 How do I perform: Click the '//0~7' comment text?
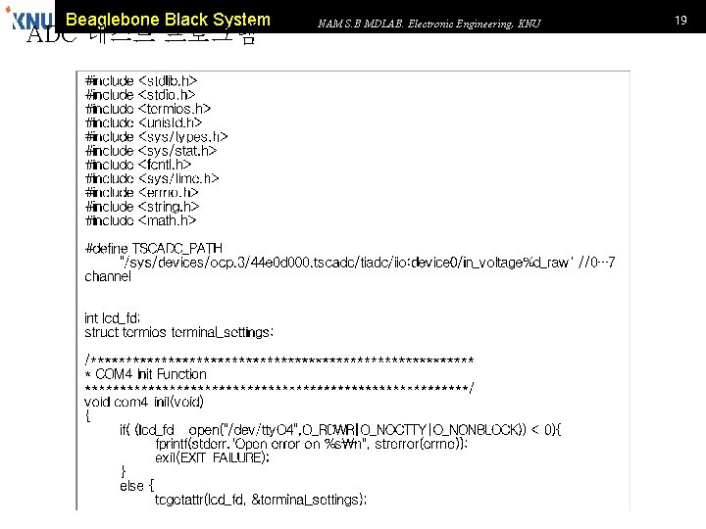point(596,263)
